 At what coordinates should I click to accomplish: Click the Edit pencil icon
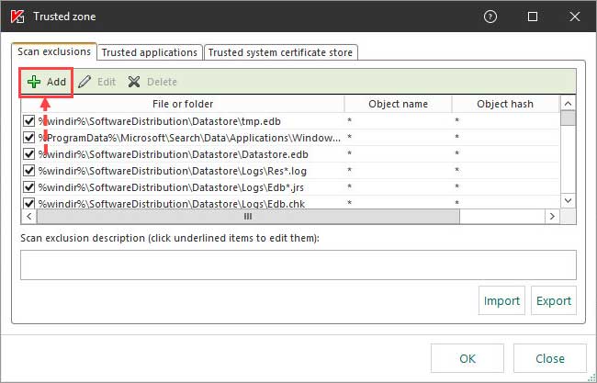(x=84, y=82)
